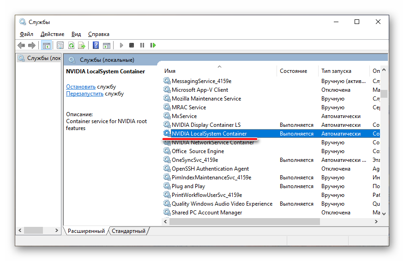Toggle the console tree pane icon
404x261 pixels.
point(46,46)
